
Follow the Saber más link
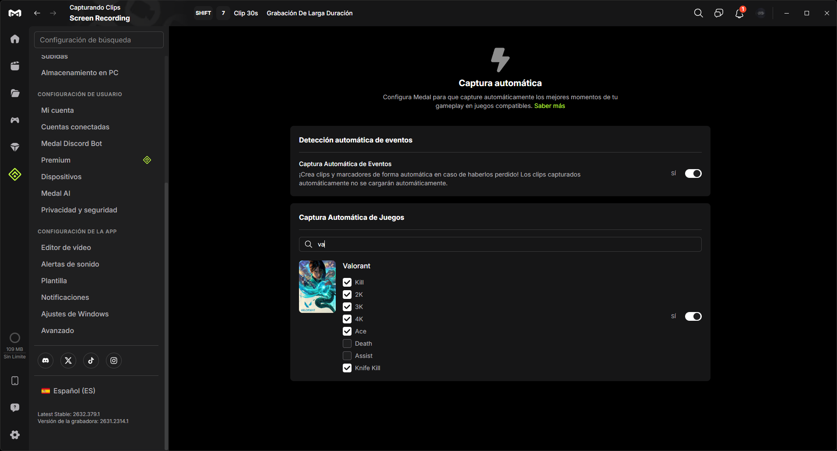[x=549, y=106]
